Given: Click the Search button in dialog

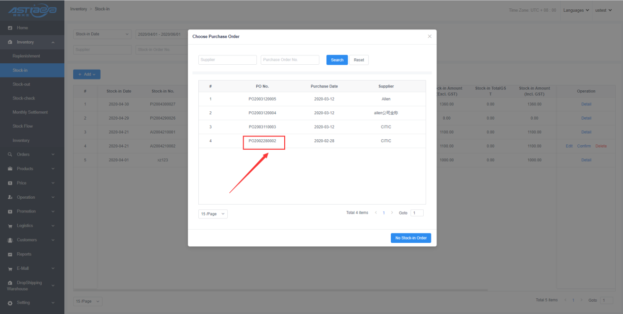Looking at the screenshot, I should [x=337, y=60].
